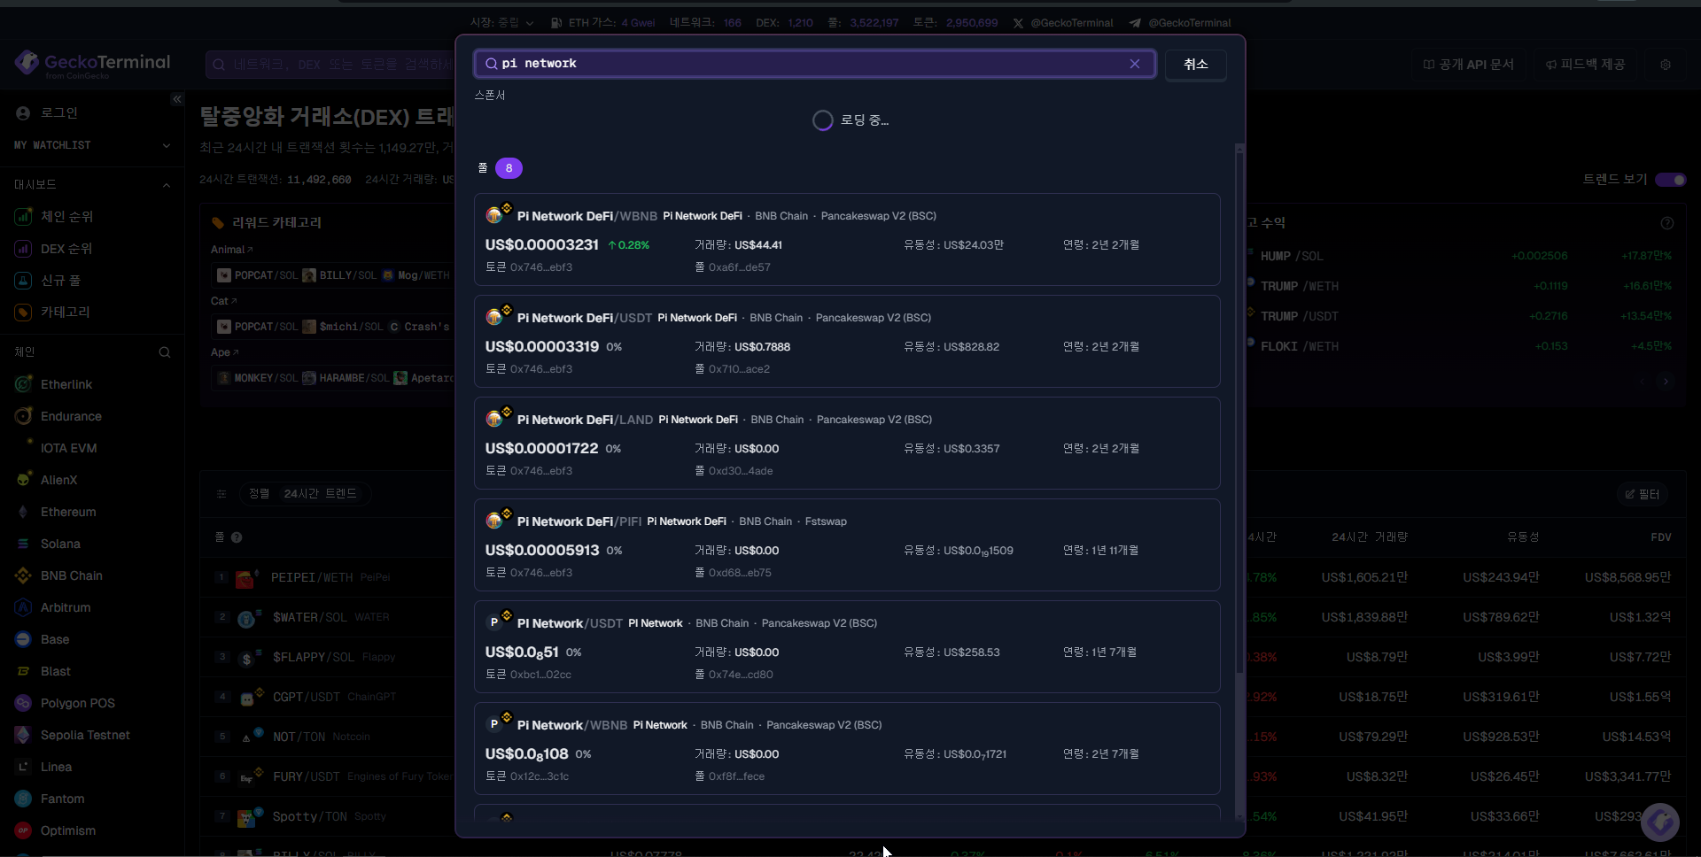Viewport: 1701px width, 857px height.
Task: Click the 취소 cancel button
Action: pyautogui.click(x=1195, y=64)
